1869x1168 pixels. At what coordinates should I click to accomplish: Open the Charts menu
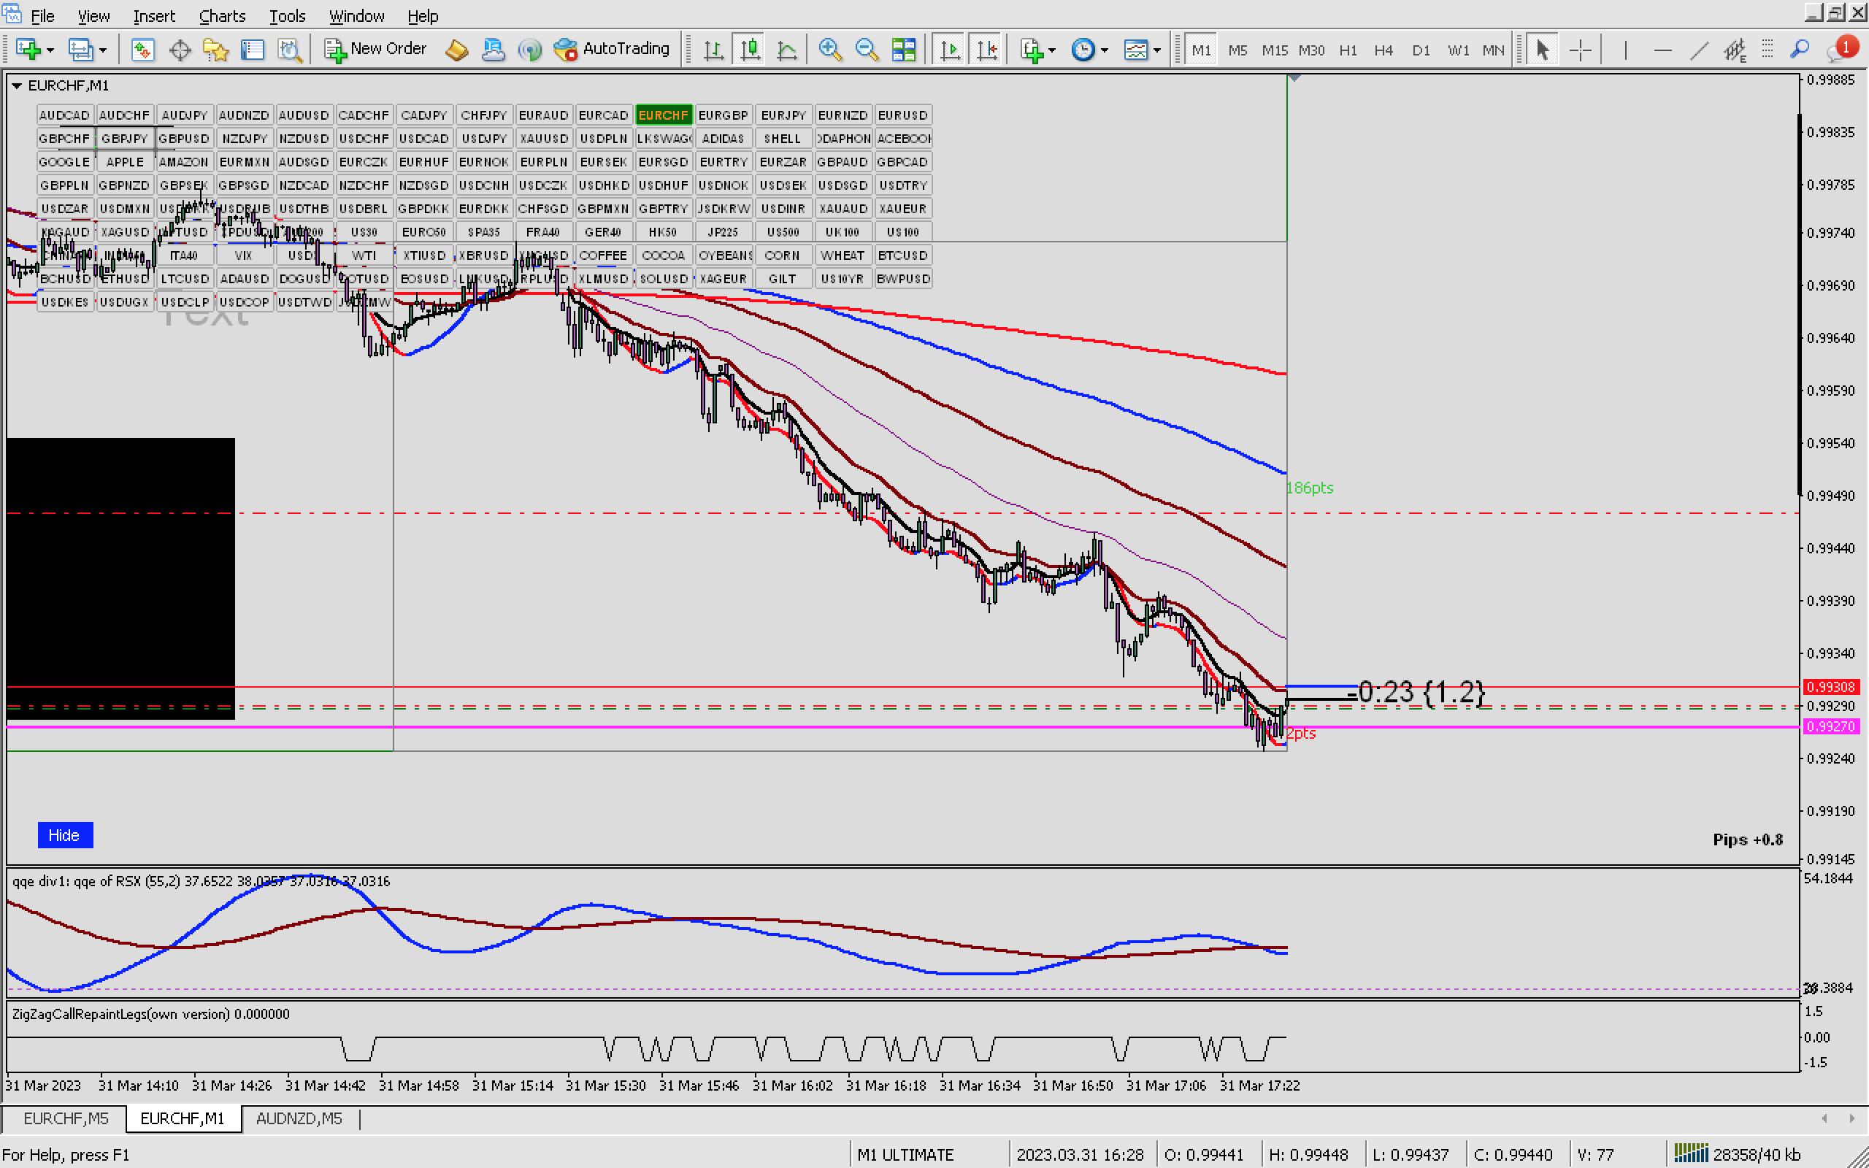point(222,15)
